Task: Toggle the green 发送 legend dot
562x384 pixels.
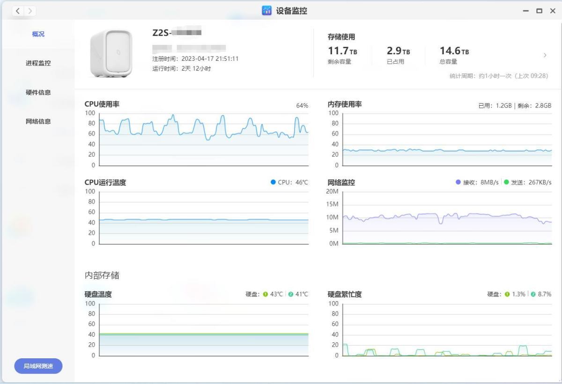Action: coord(506,182)
